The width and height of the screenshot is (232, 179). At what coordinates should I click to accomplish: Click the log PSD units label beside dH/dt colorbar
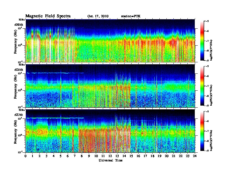tap(211, 50)
